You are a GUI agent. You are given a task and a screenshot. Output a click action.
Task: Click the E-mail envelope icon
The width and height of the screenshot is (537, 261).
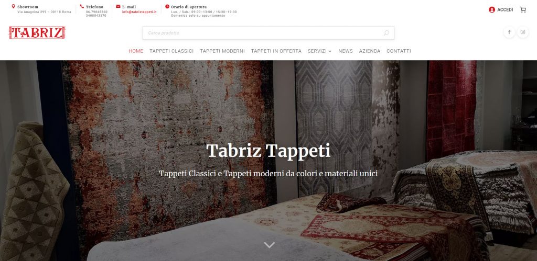[x=118, y=6]
